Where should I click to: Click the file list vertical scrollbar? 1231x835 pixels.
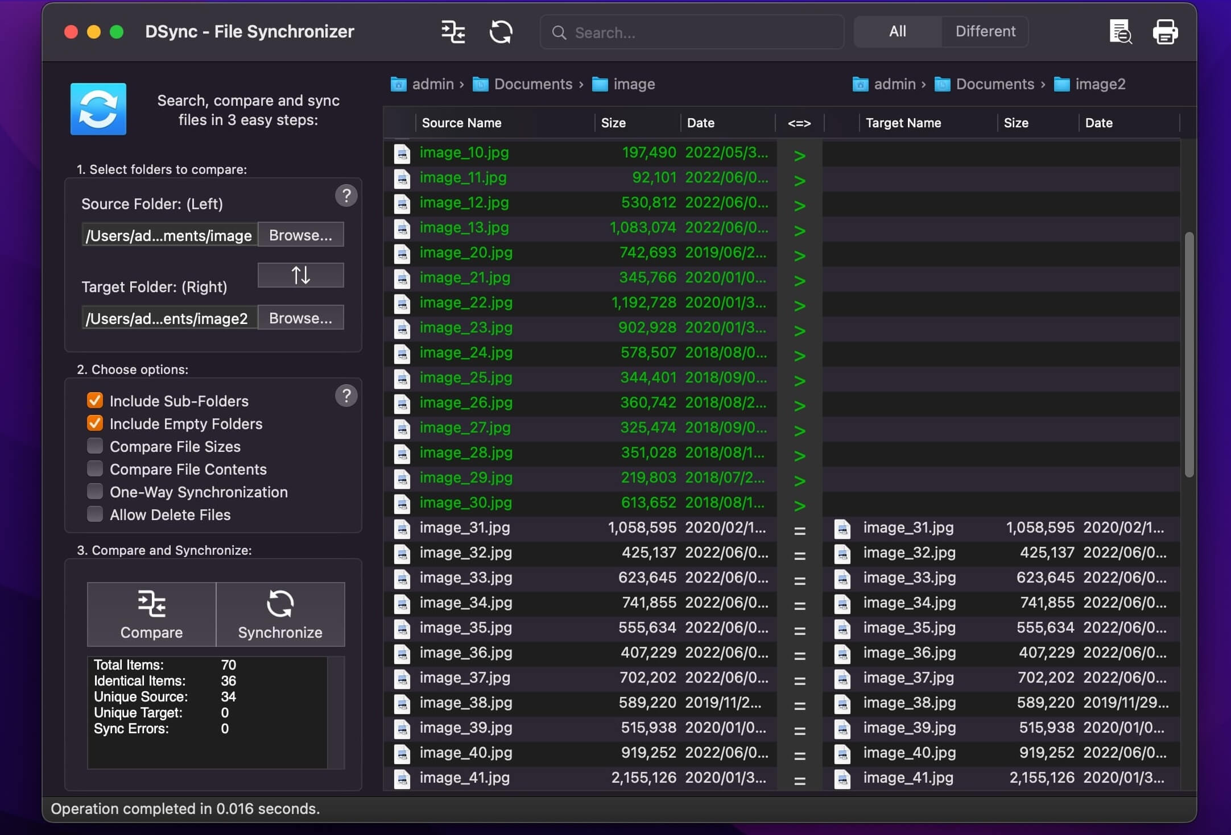[1189, 355]
